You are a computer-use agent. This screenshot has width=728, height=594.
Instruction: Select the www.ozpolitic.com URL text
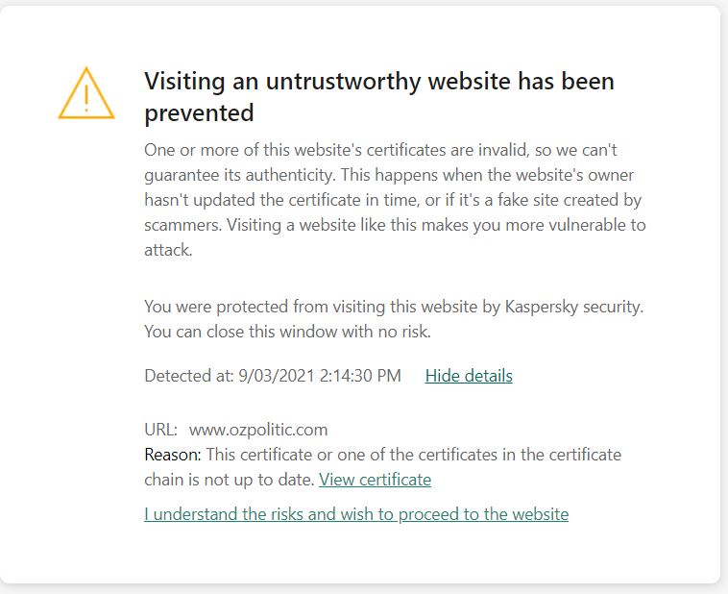(x=258, y=430)
